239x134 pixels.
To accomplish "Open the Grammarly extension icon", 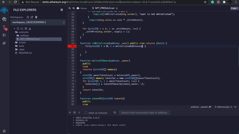I will tap(212, 2).
